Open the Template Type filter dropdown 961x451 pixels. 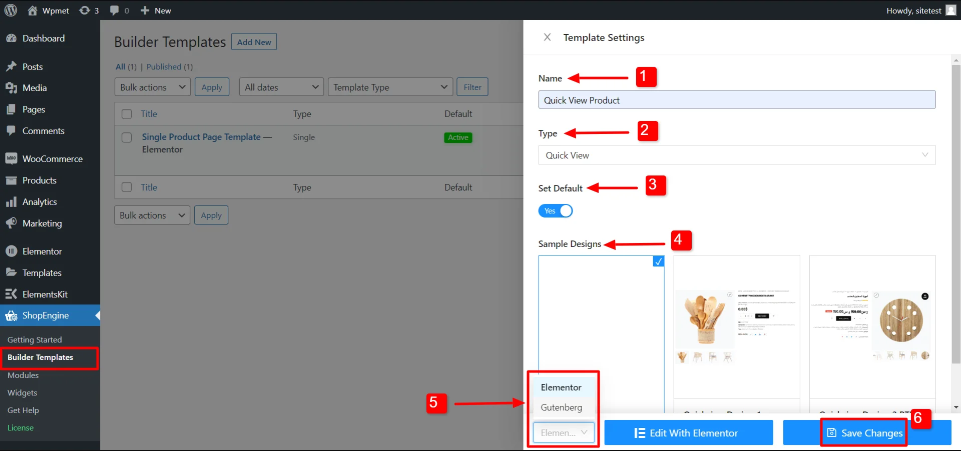390,87
